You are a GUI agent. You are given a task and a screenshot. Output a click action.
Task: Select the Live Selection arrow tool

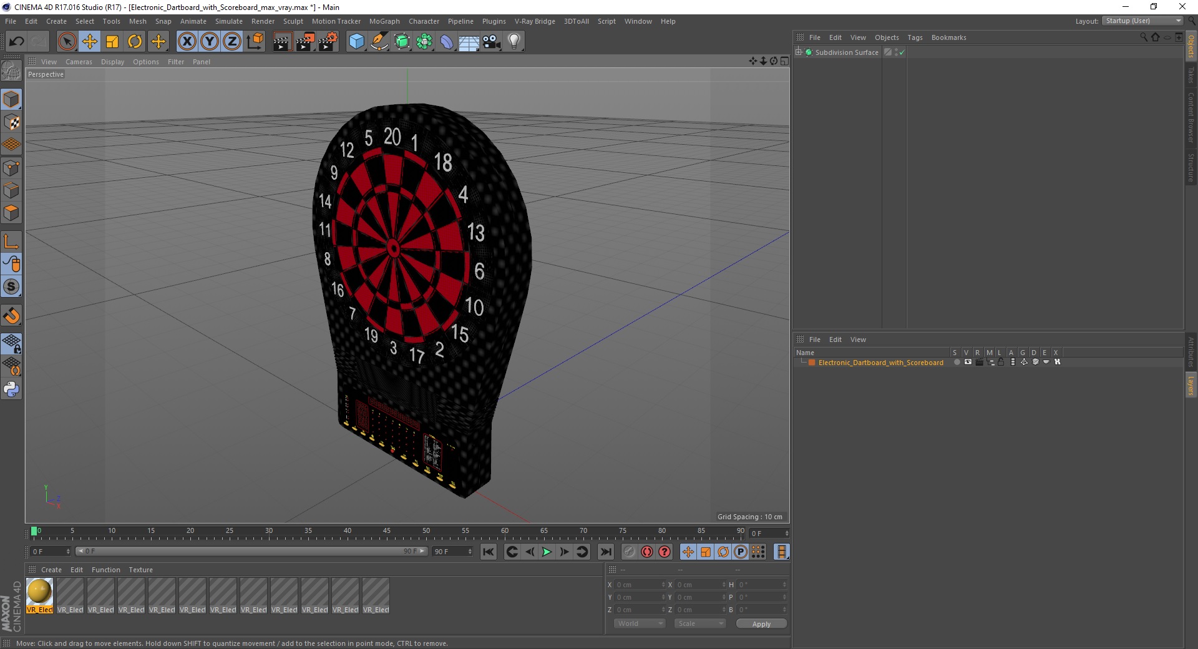pos(67,42)
